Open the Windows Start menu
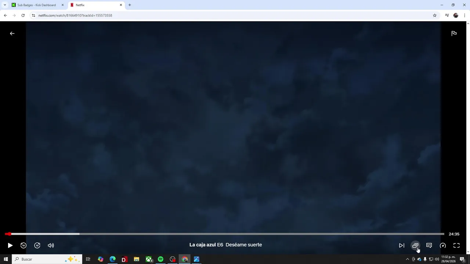This screenshot has height=264, width=470. pyautogui.click(x=6, y=259)
